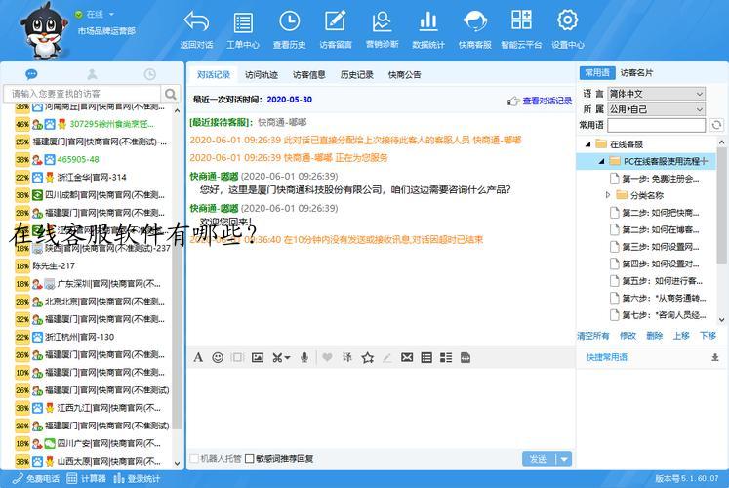Open 设置中心 settings gear
Screen dimensions: 729x488
[x=567, y=29]
